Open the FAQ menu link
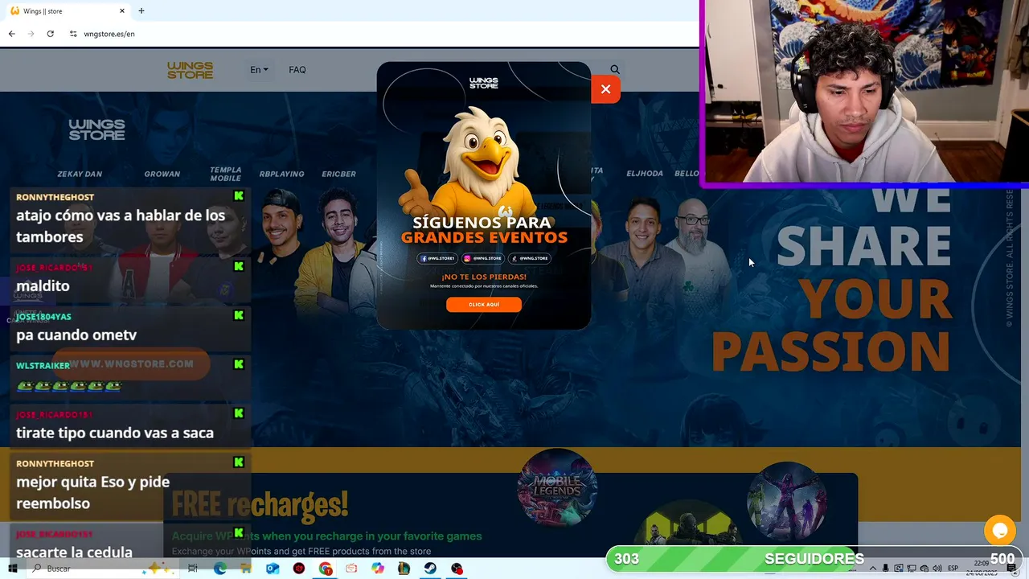Viewport: 1029px width, 579px height. pos(297,70)
